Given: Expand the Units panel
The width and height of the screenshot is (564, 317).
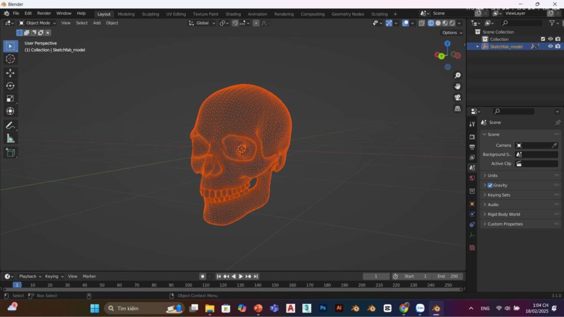Looking at the screenshot, I should [x=492, y=176].
